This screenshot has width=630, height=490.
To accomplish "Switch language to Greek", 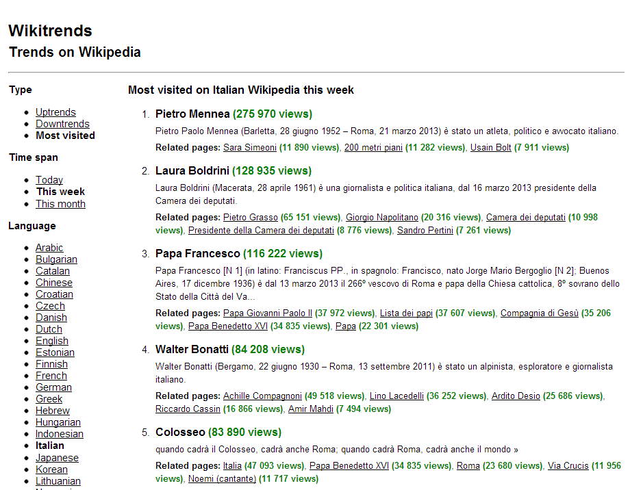I will tap(49, 399).
